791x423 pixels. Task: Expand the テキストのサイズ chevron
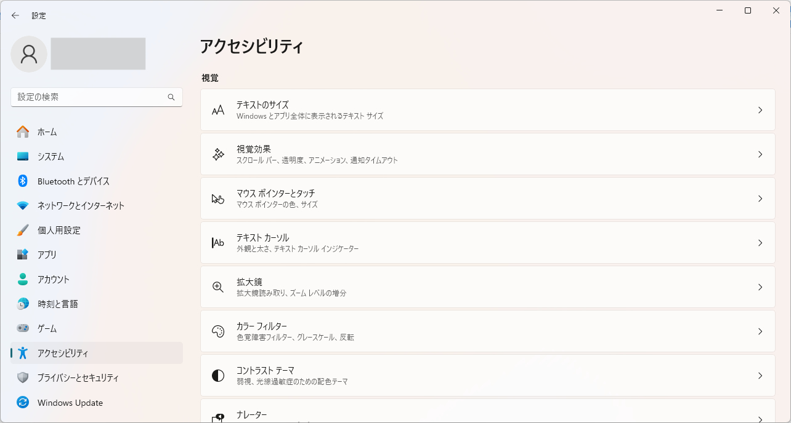(761, 109)
